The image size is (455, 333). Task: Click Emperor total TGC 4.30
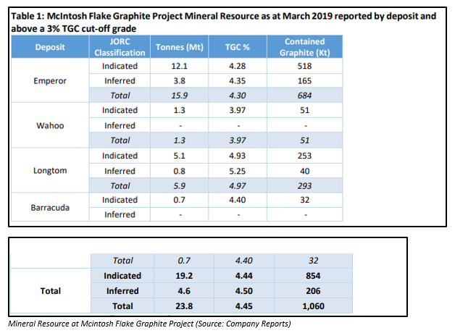coord(238,96)
